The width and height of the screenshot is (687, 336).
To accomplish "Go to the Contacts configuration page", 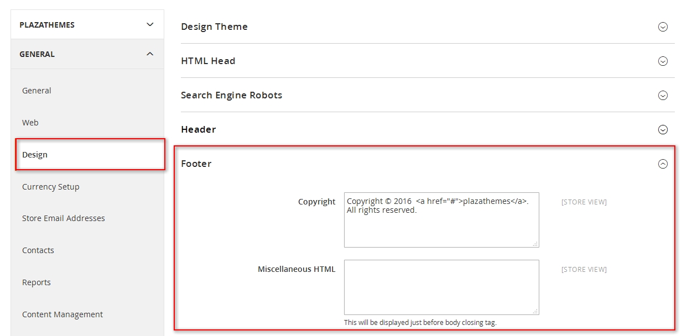I will [38, 250].
